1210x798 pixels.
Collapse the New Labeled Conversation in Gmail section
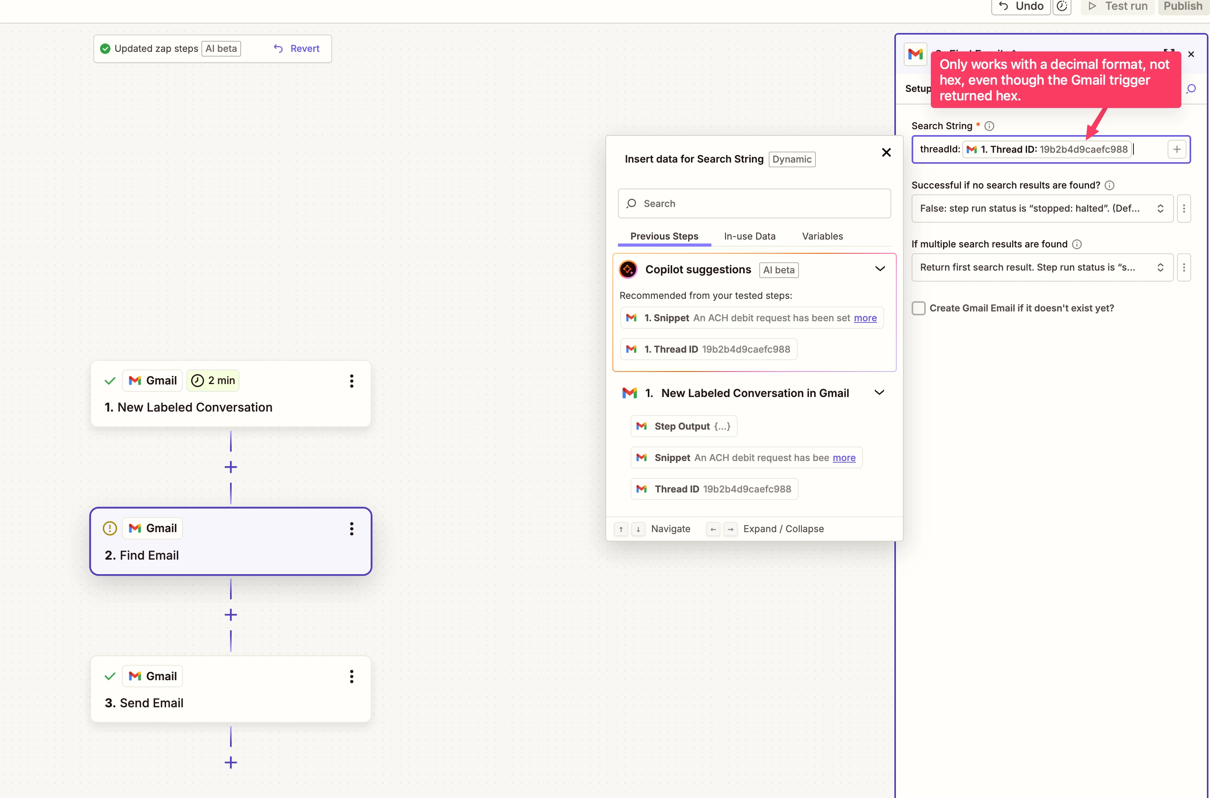click(879, 392)
